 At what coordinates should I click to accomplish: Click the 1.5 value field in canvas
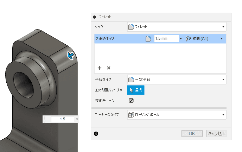tap(63, 119)
